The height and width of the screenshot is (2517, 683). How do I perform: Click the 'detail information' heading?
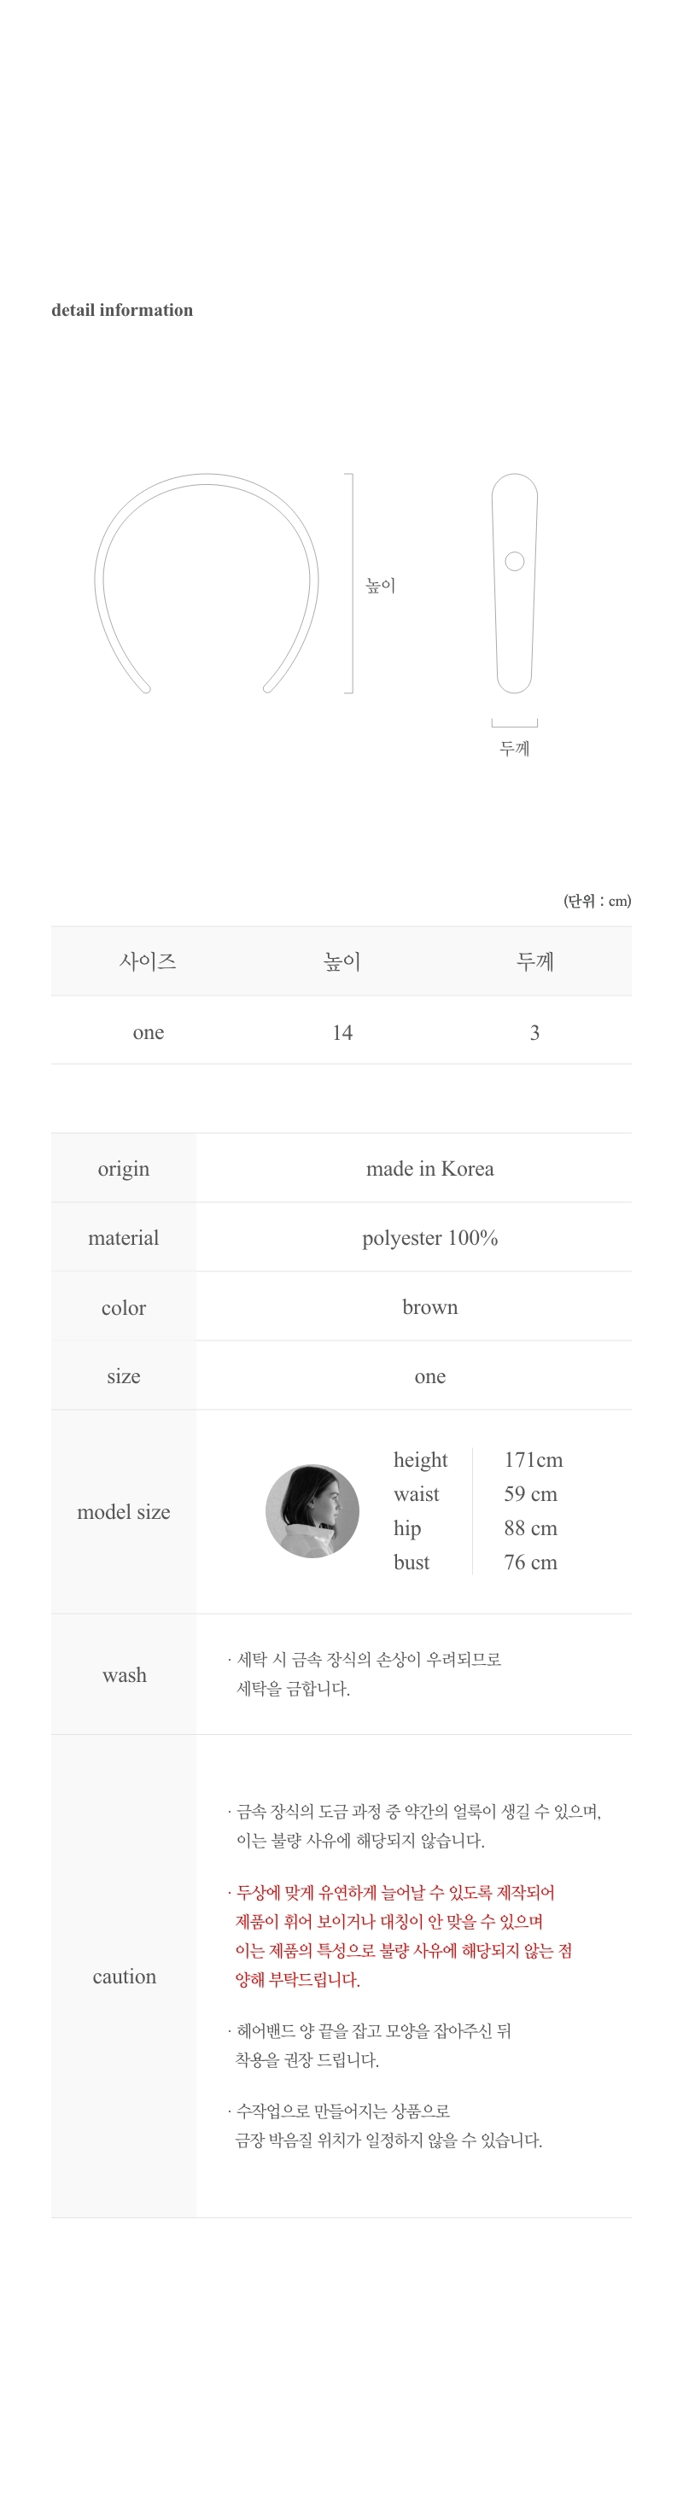(x=122, y=310)
